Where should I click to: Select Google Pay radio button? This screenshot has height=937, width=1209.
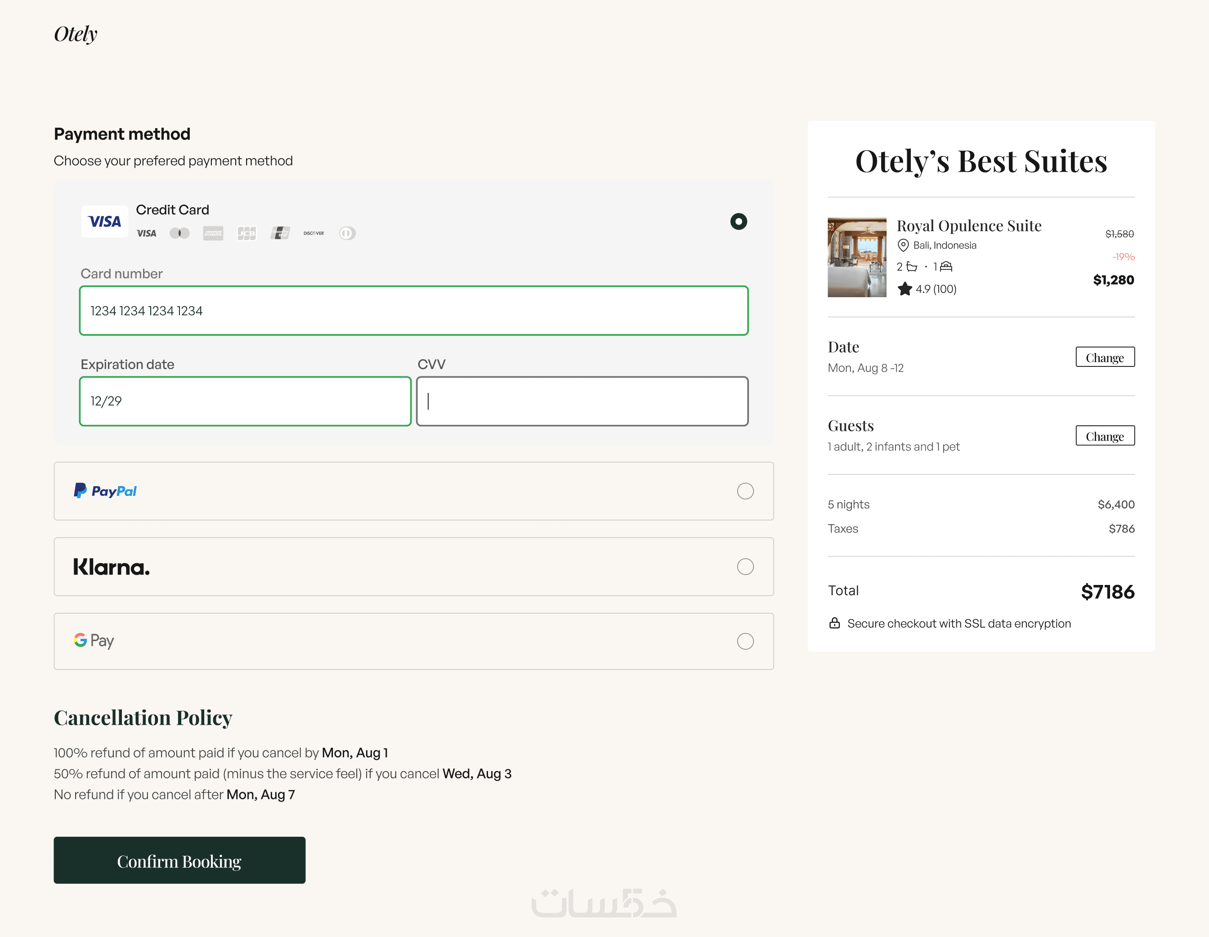click(745, 642)
